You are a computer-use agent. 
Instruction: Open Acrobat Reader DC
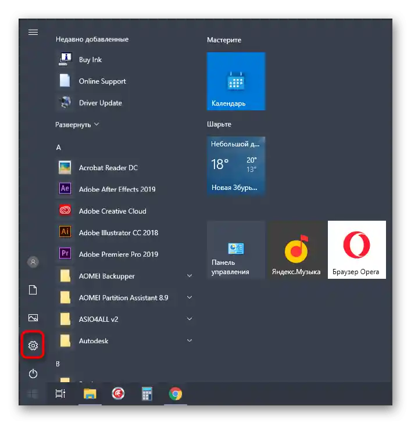[x=124, y=168]
